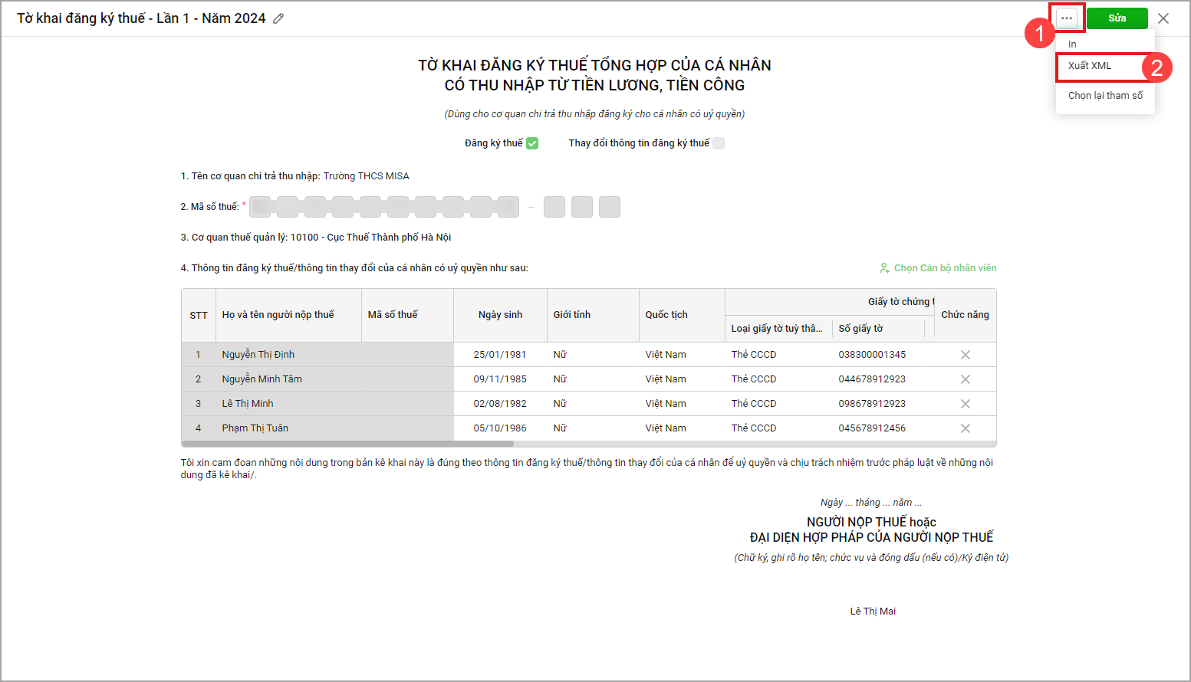Toggle the 'Đăng ký thuế' checkbox
1191x682 pixels.
coord(532,143)
